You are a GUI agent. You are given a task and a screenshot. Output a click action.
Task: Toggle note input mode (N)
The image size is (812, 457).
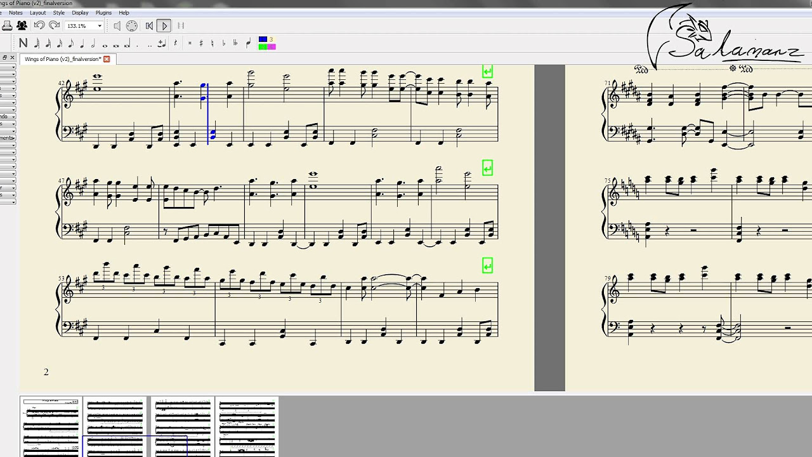click(x=23, y=43)
